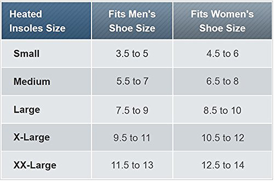Click the women's 12.5 to 14 cell
Image resolution: width=274 pixels, height=181 pixels.
[x=222, y=165]
